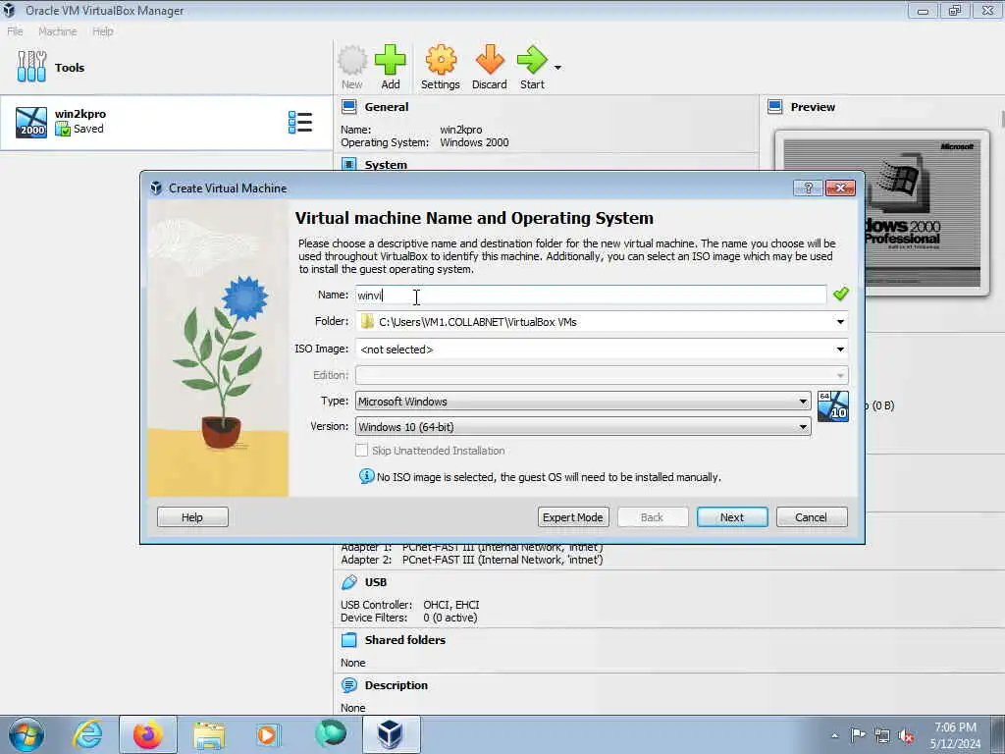Click the 'OHCI, EHCI' USB controller value
1005x754 pixels.
point(451,605)
